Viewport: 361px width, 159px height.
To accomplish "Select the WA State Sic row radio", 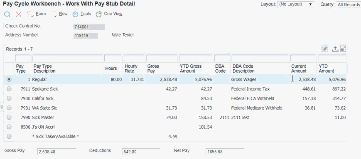I will pyautogui.click(x=9, y=108).
